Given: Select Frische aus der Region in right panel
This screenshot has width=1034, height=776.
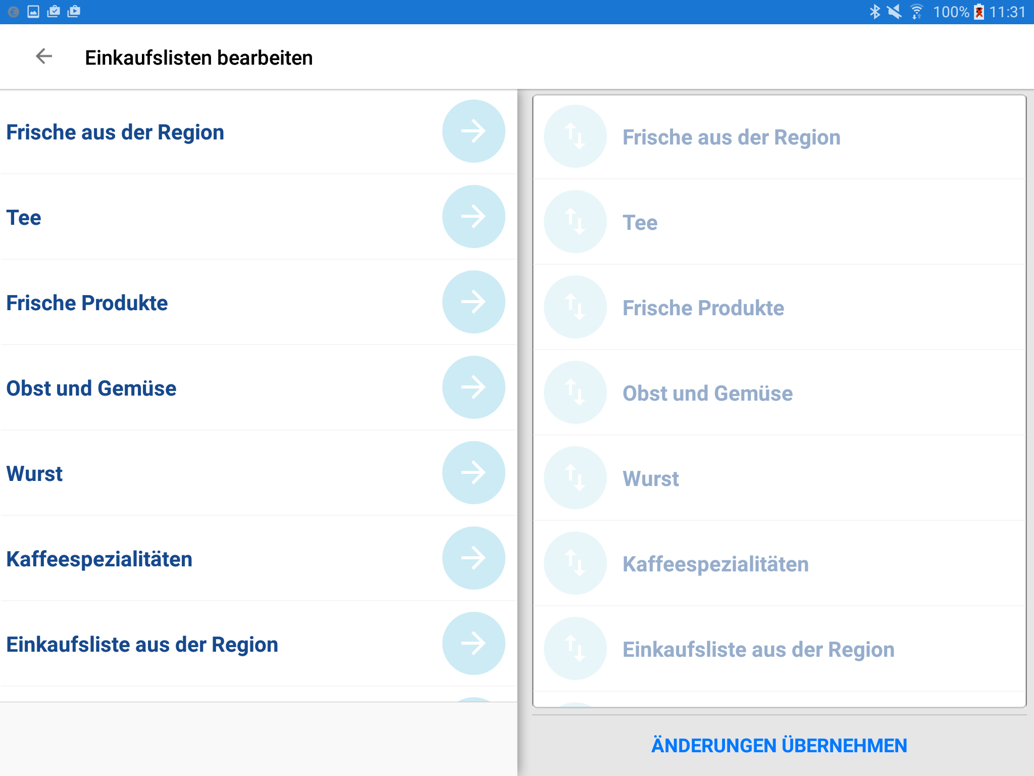Looking at the screenshot, I should [x=731, y=137].
